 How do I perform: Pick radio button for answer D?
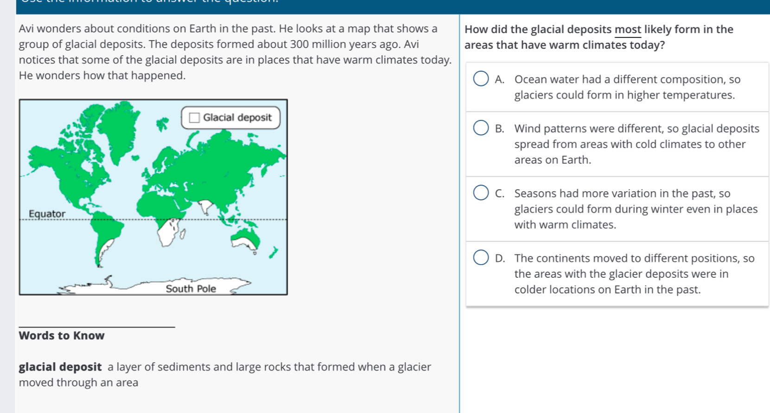[481, 258]
